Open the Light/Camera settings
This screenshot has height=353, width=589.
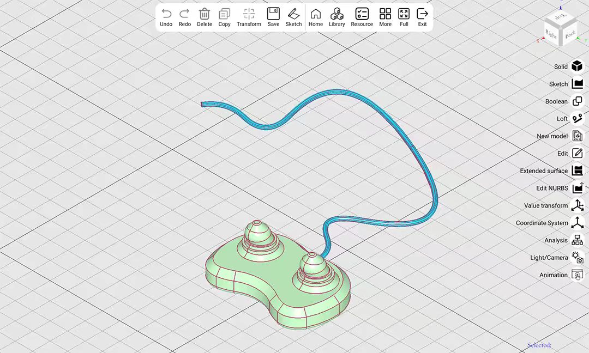pos(576,258)
